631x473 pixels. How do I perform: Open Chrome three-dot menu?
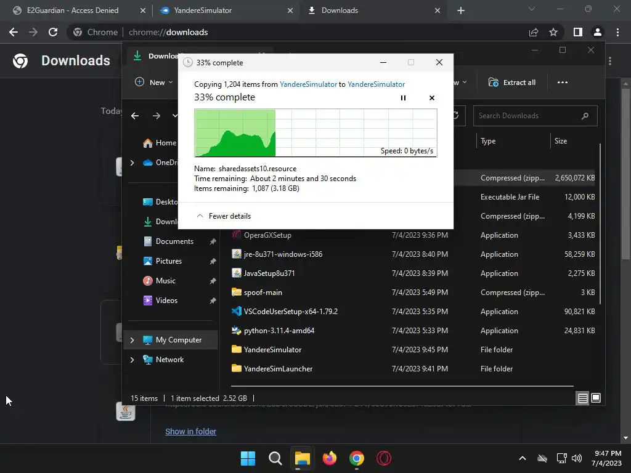pyautogui.click(x=617, y=32)
